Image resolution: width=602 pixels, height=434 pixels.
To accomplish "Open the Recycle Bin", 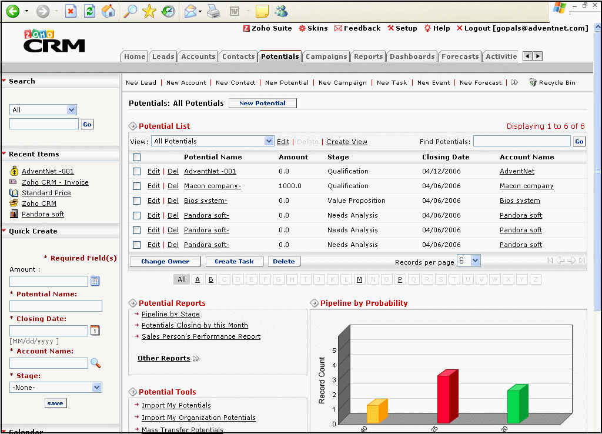I will (x=552, y=82).
